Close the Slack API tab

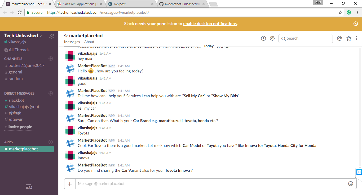pos(101,4)
